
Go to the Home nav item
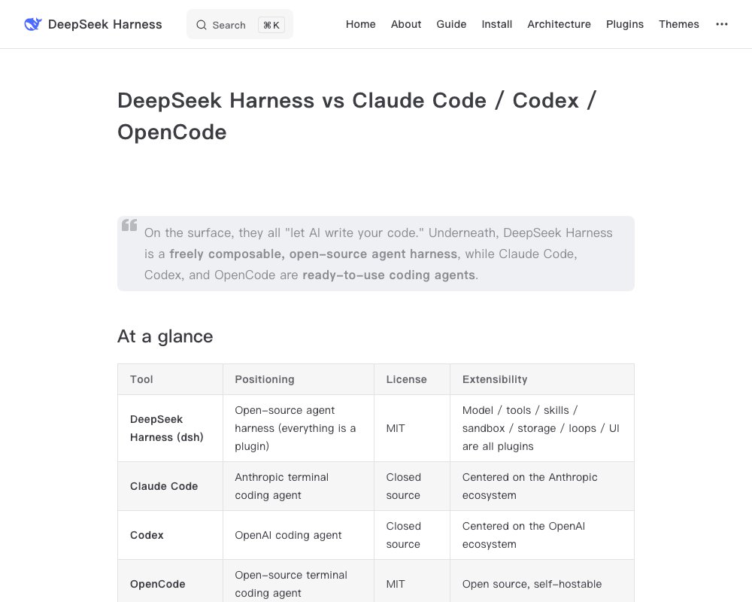coord(361,24)
